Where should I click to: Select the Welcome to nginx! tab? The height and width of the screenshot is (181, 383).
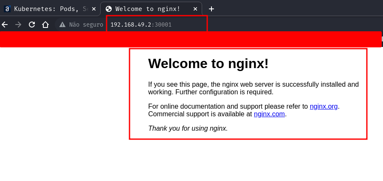(x=149, y=9)
